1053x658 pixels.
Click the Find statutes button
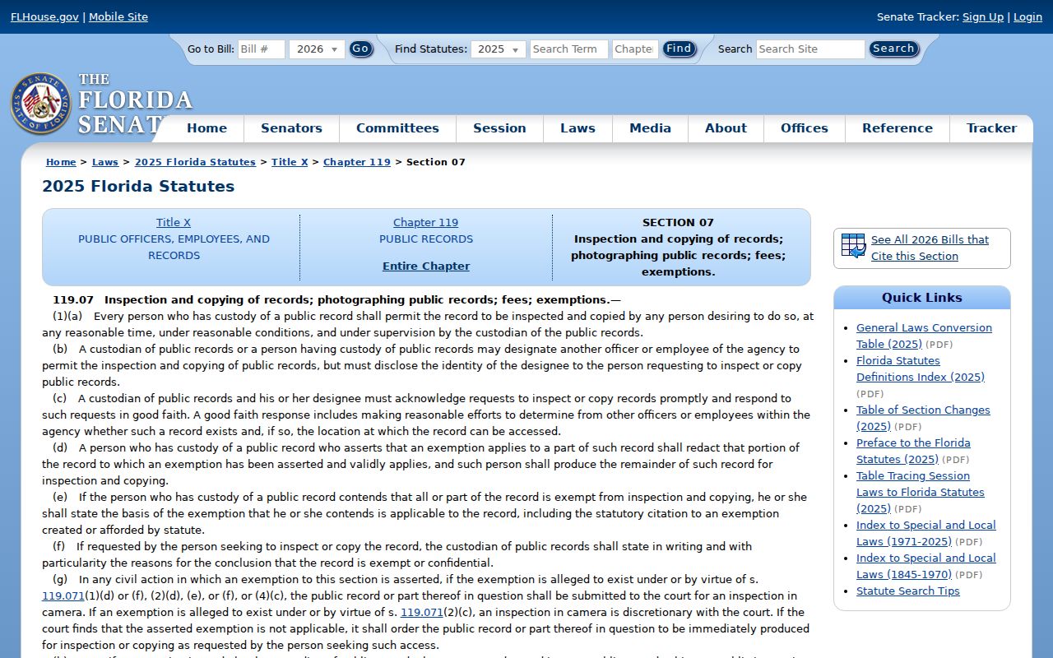coord(679,49)
